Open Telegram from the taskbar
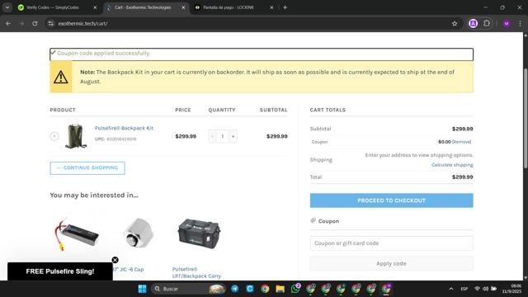528x297 pixels. (x=234, y=289)
